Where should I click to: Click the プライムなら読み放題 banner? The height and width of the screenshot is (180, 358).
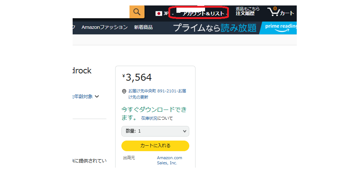(x=214, y=28)
